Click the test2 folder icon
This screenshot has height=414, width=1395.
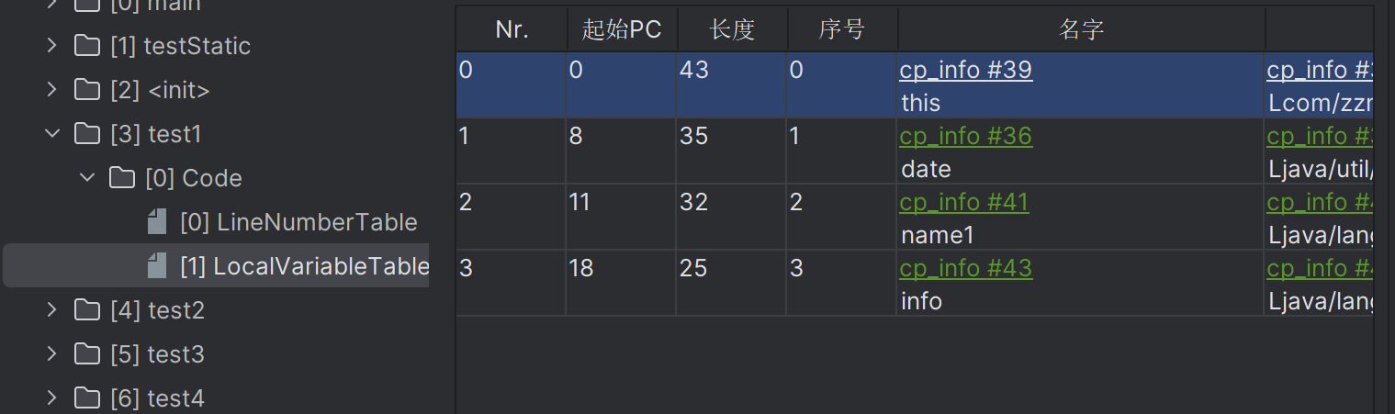[x=87, y=310]
